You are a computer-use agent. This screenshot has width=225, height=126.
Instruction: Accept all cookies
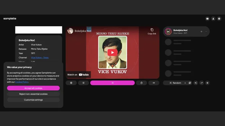pyautogui.click(x=33, y=88)
